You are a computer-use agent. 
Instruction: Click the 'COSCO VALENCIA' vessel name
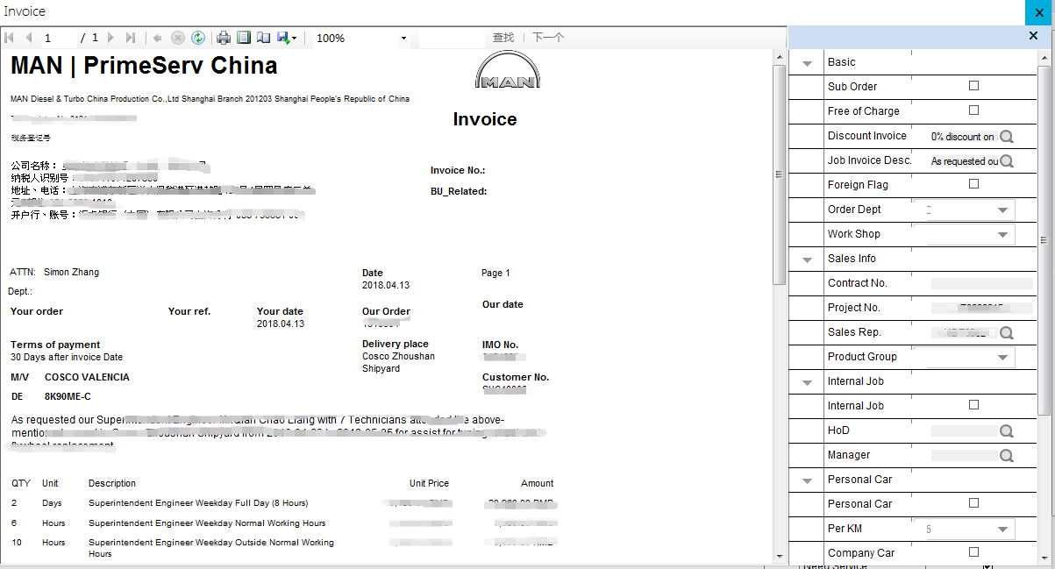tap(87, 377)
